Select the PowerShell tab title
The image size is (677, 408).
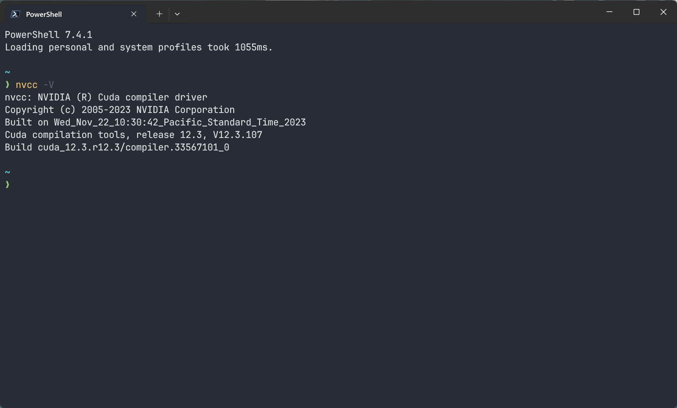(44, 14)
